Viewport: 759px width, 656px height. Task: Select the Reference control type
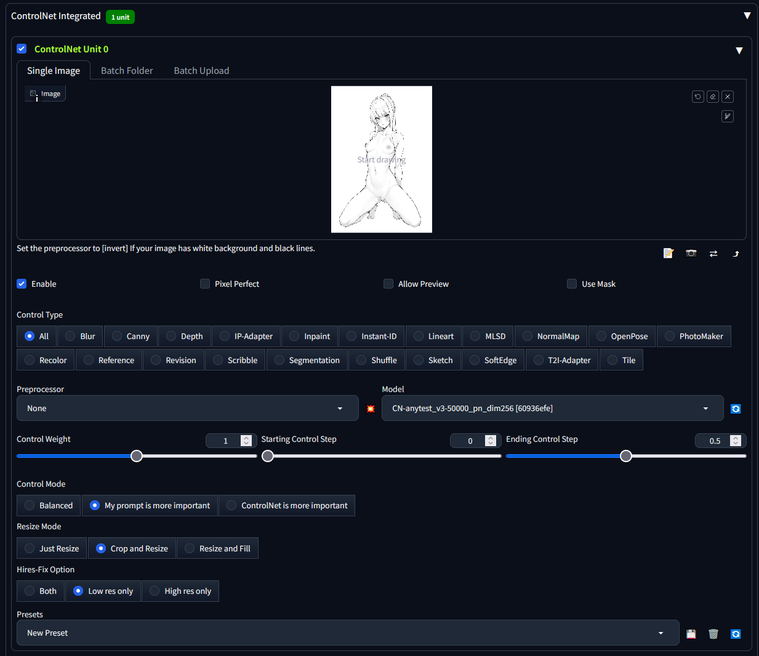[x=109, y=361]
